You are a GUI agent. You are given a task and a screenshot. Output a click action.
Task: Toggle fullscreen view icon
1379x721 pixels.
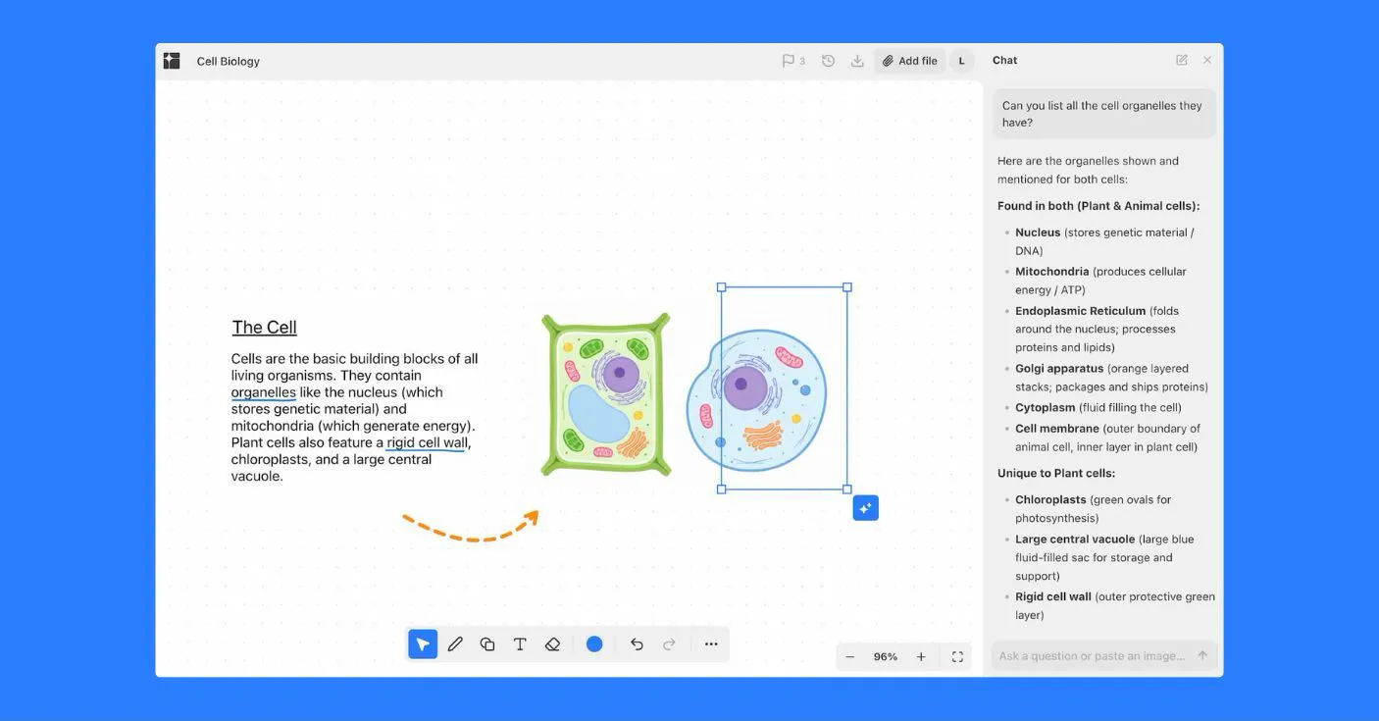(957, 657)
